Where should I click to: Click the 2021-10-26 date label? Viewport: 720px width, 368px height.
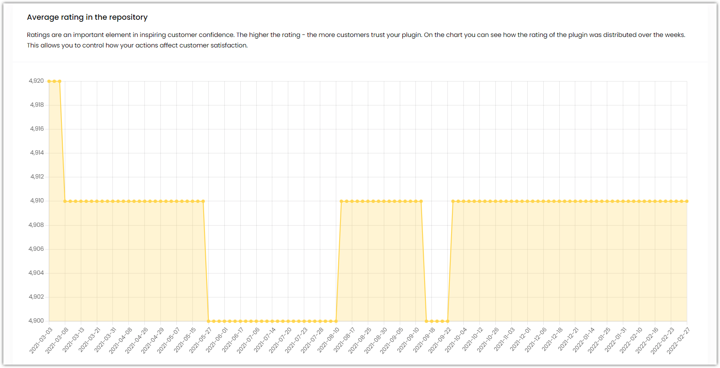pos(488,341)
